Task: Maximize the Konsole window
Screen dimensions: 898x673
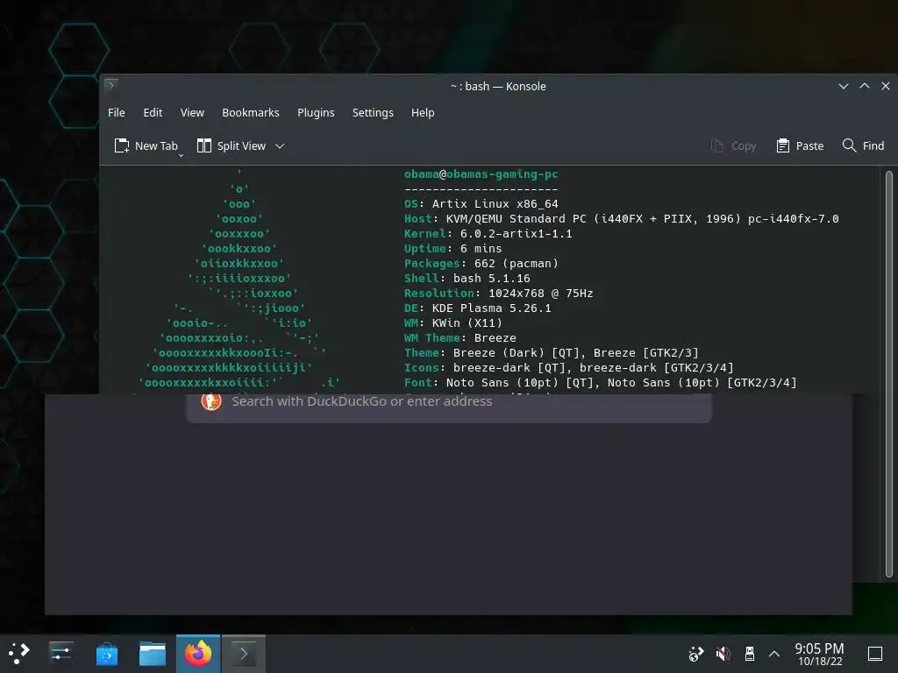Action: (x=865, y=86)
